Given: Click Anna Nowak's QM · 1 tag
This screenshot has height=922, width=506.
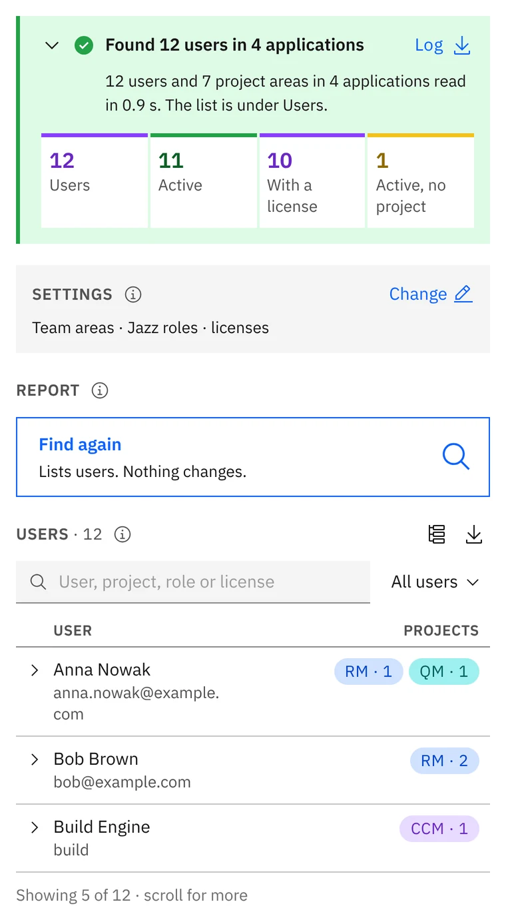Looking at the screenshot, I should tap(444, 672).
